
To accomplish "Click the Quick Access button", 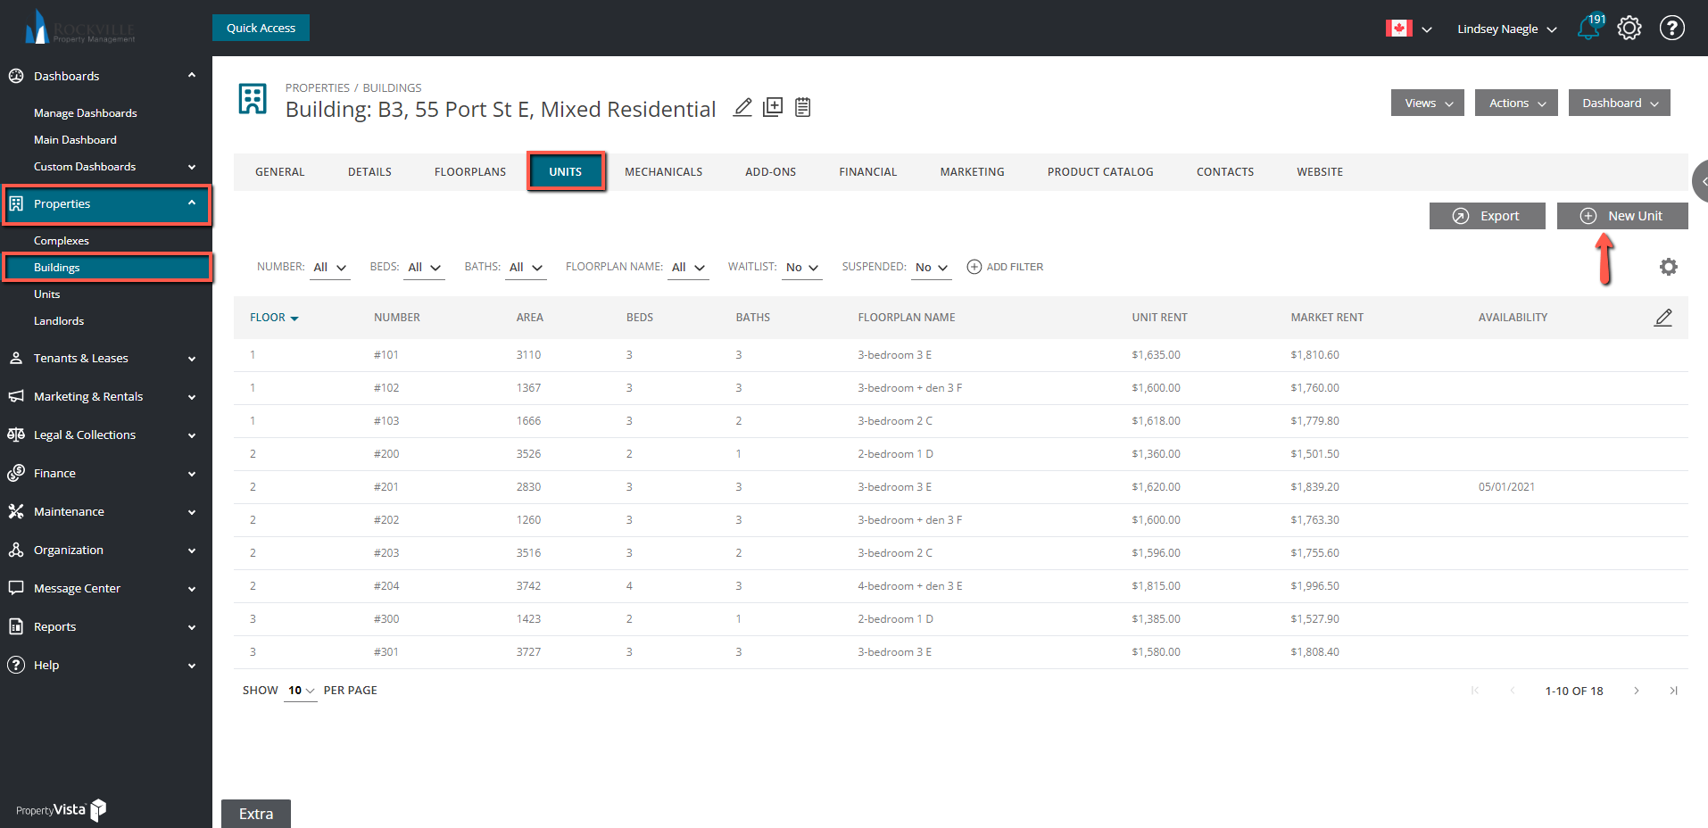I will coord(261,28).
